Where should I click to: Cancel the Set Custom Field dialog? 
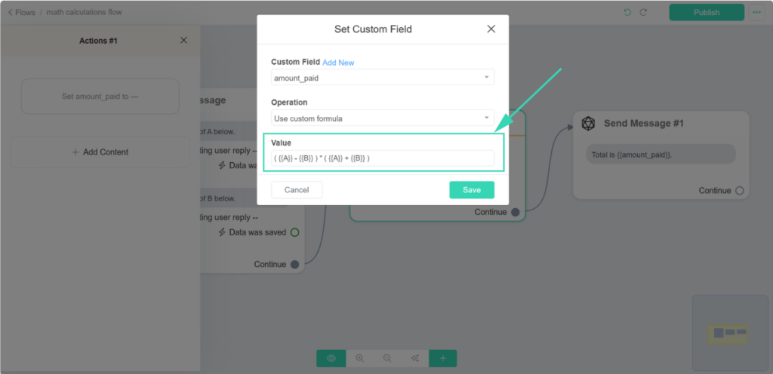click(297, 190)
